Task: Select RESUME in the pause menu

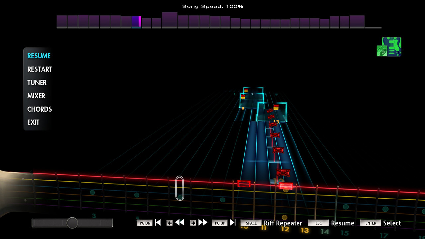Action: tap(39, 56)
